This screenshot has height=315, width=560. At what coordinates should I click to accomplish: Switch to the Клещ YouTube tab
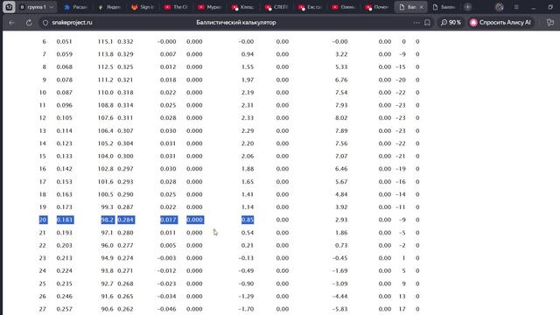pyautogui.click(x=243, y=7)
